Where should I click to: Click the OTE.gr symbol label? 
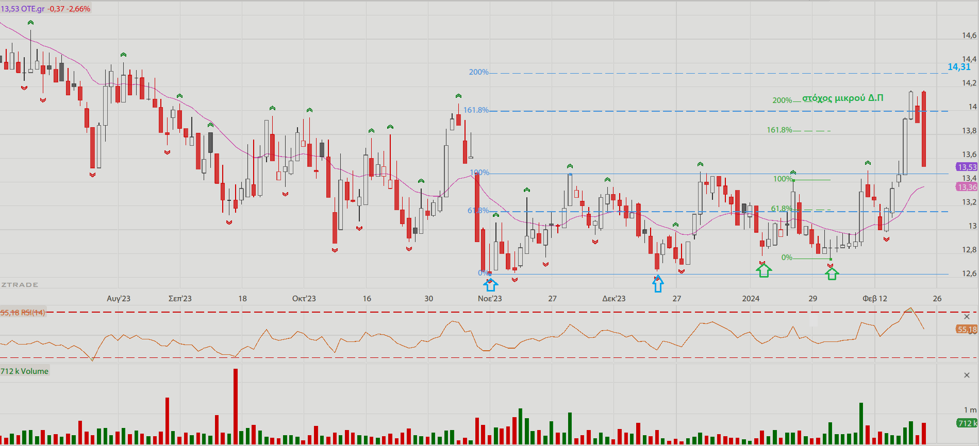click(x=32, y=9)
